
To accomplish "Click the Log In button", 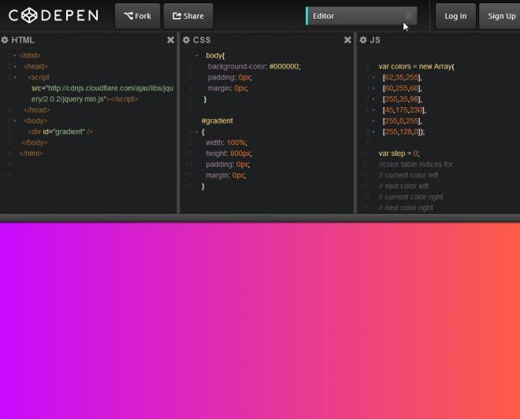I will coord(455,16).
